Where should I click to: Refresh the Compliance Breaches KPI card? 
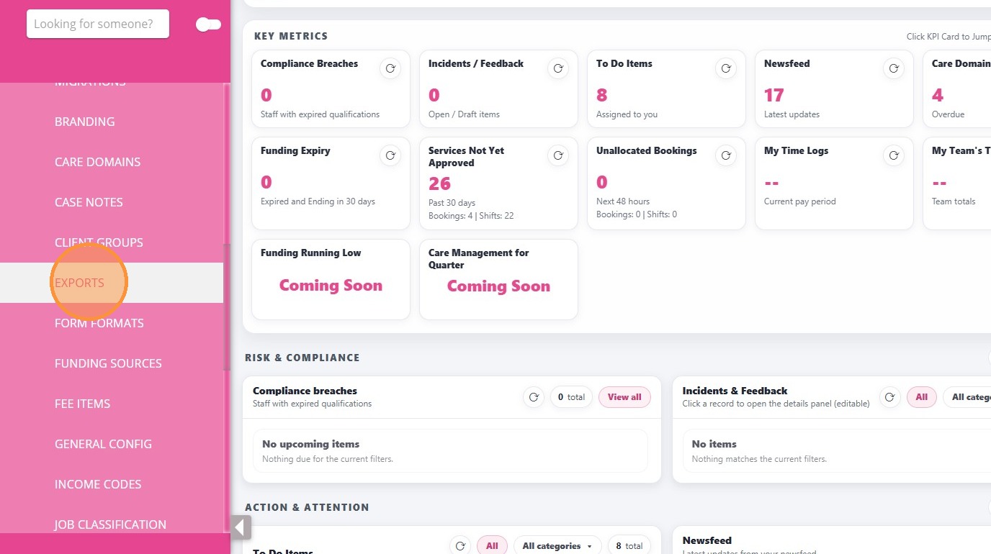[390, 69]
